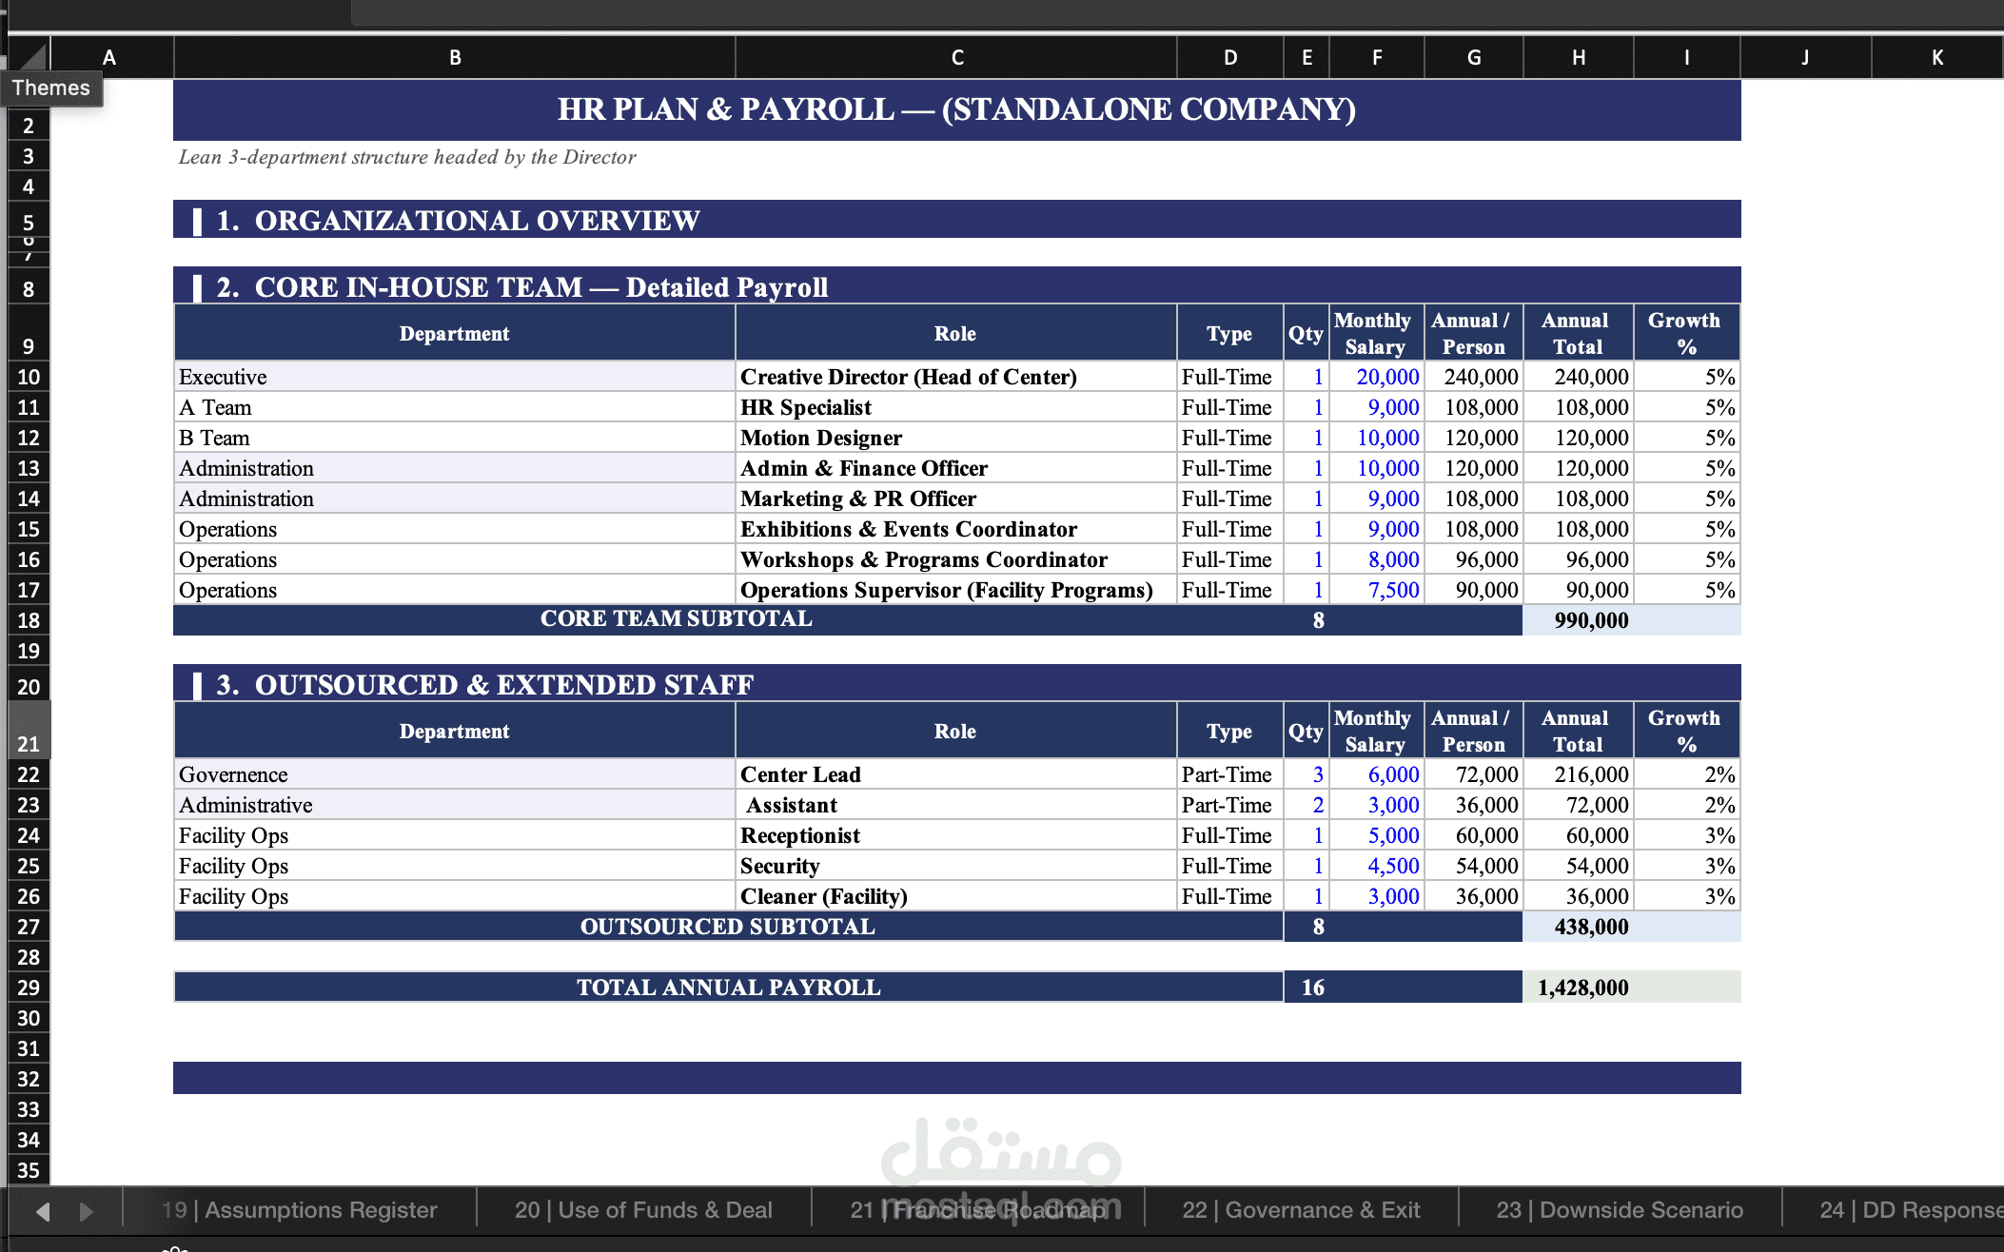This screenshot has width=2004, height=1252.
Task: Select row 10 header
Action: pos(29,377)
